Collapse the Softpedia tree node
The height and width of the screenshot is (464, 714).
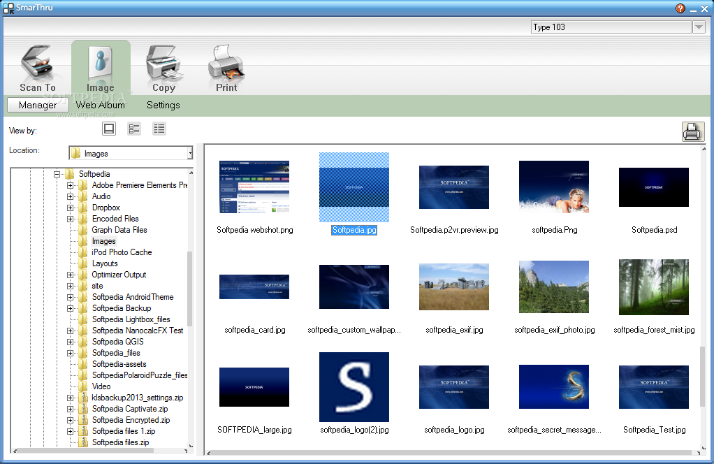pos(57,174)
